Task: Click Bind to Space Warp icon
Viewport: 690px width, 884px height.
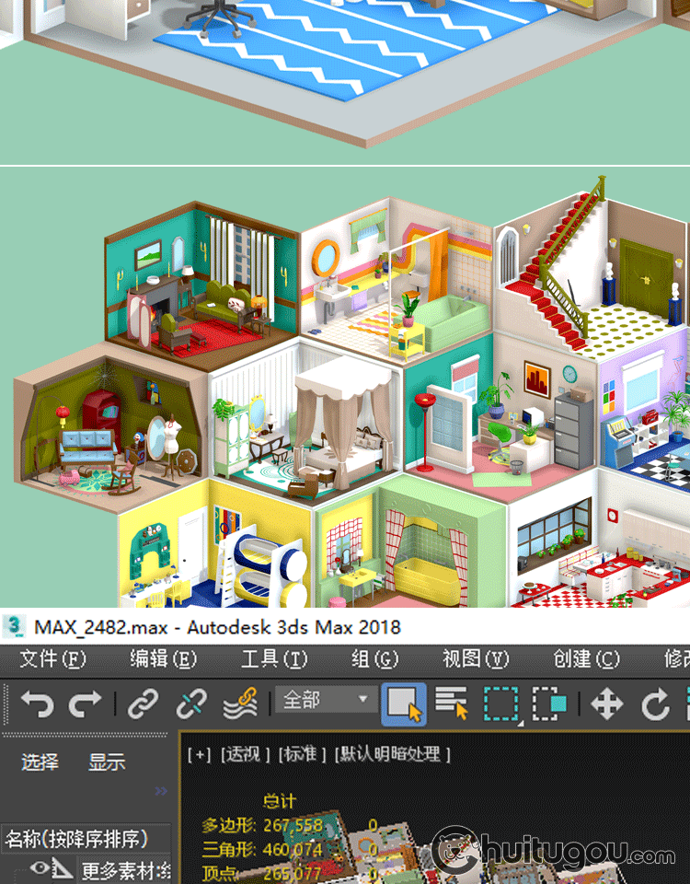Action: point(240,704)
